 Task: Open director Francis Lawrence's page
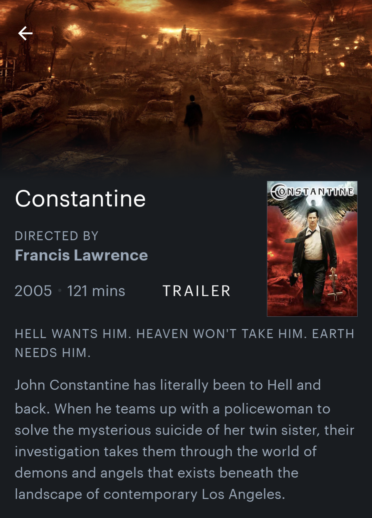click(81, 255)
